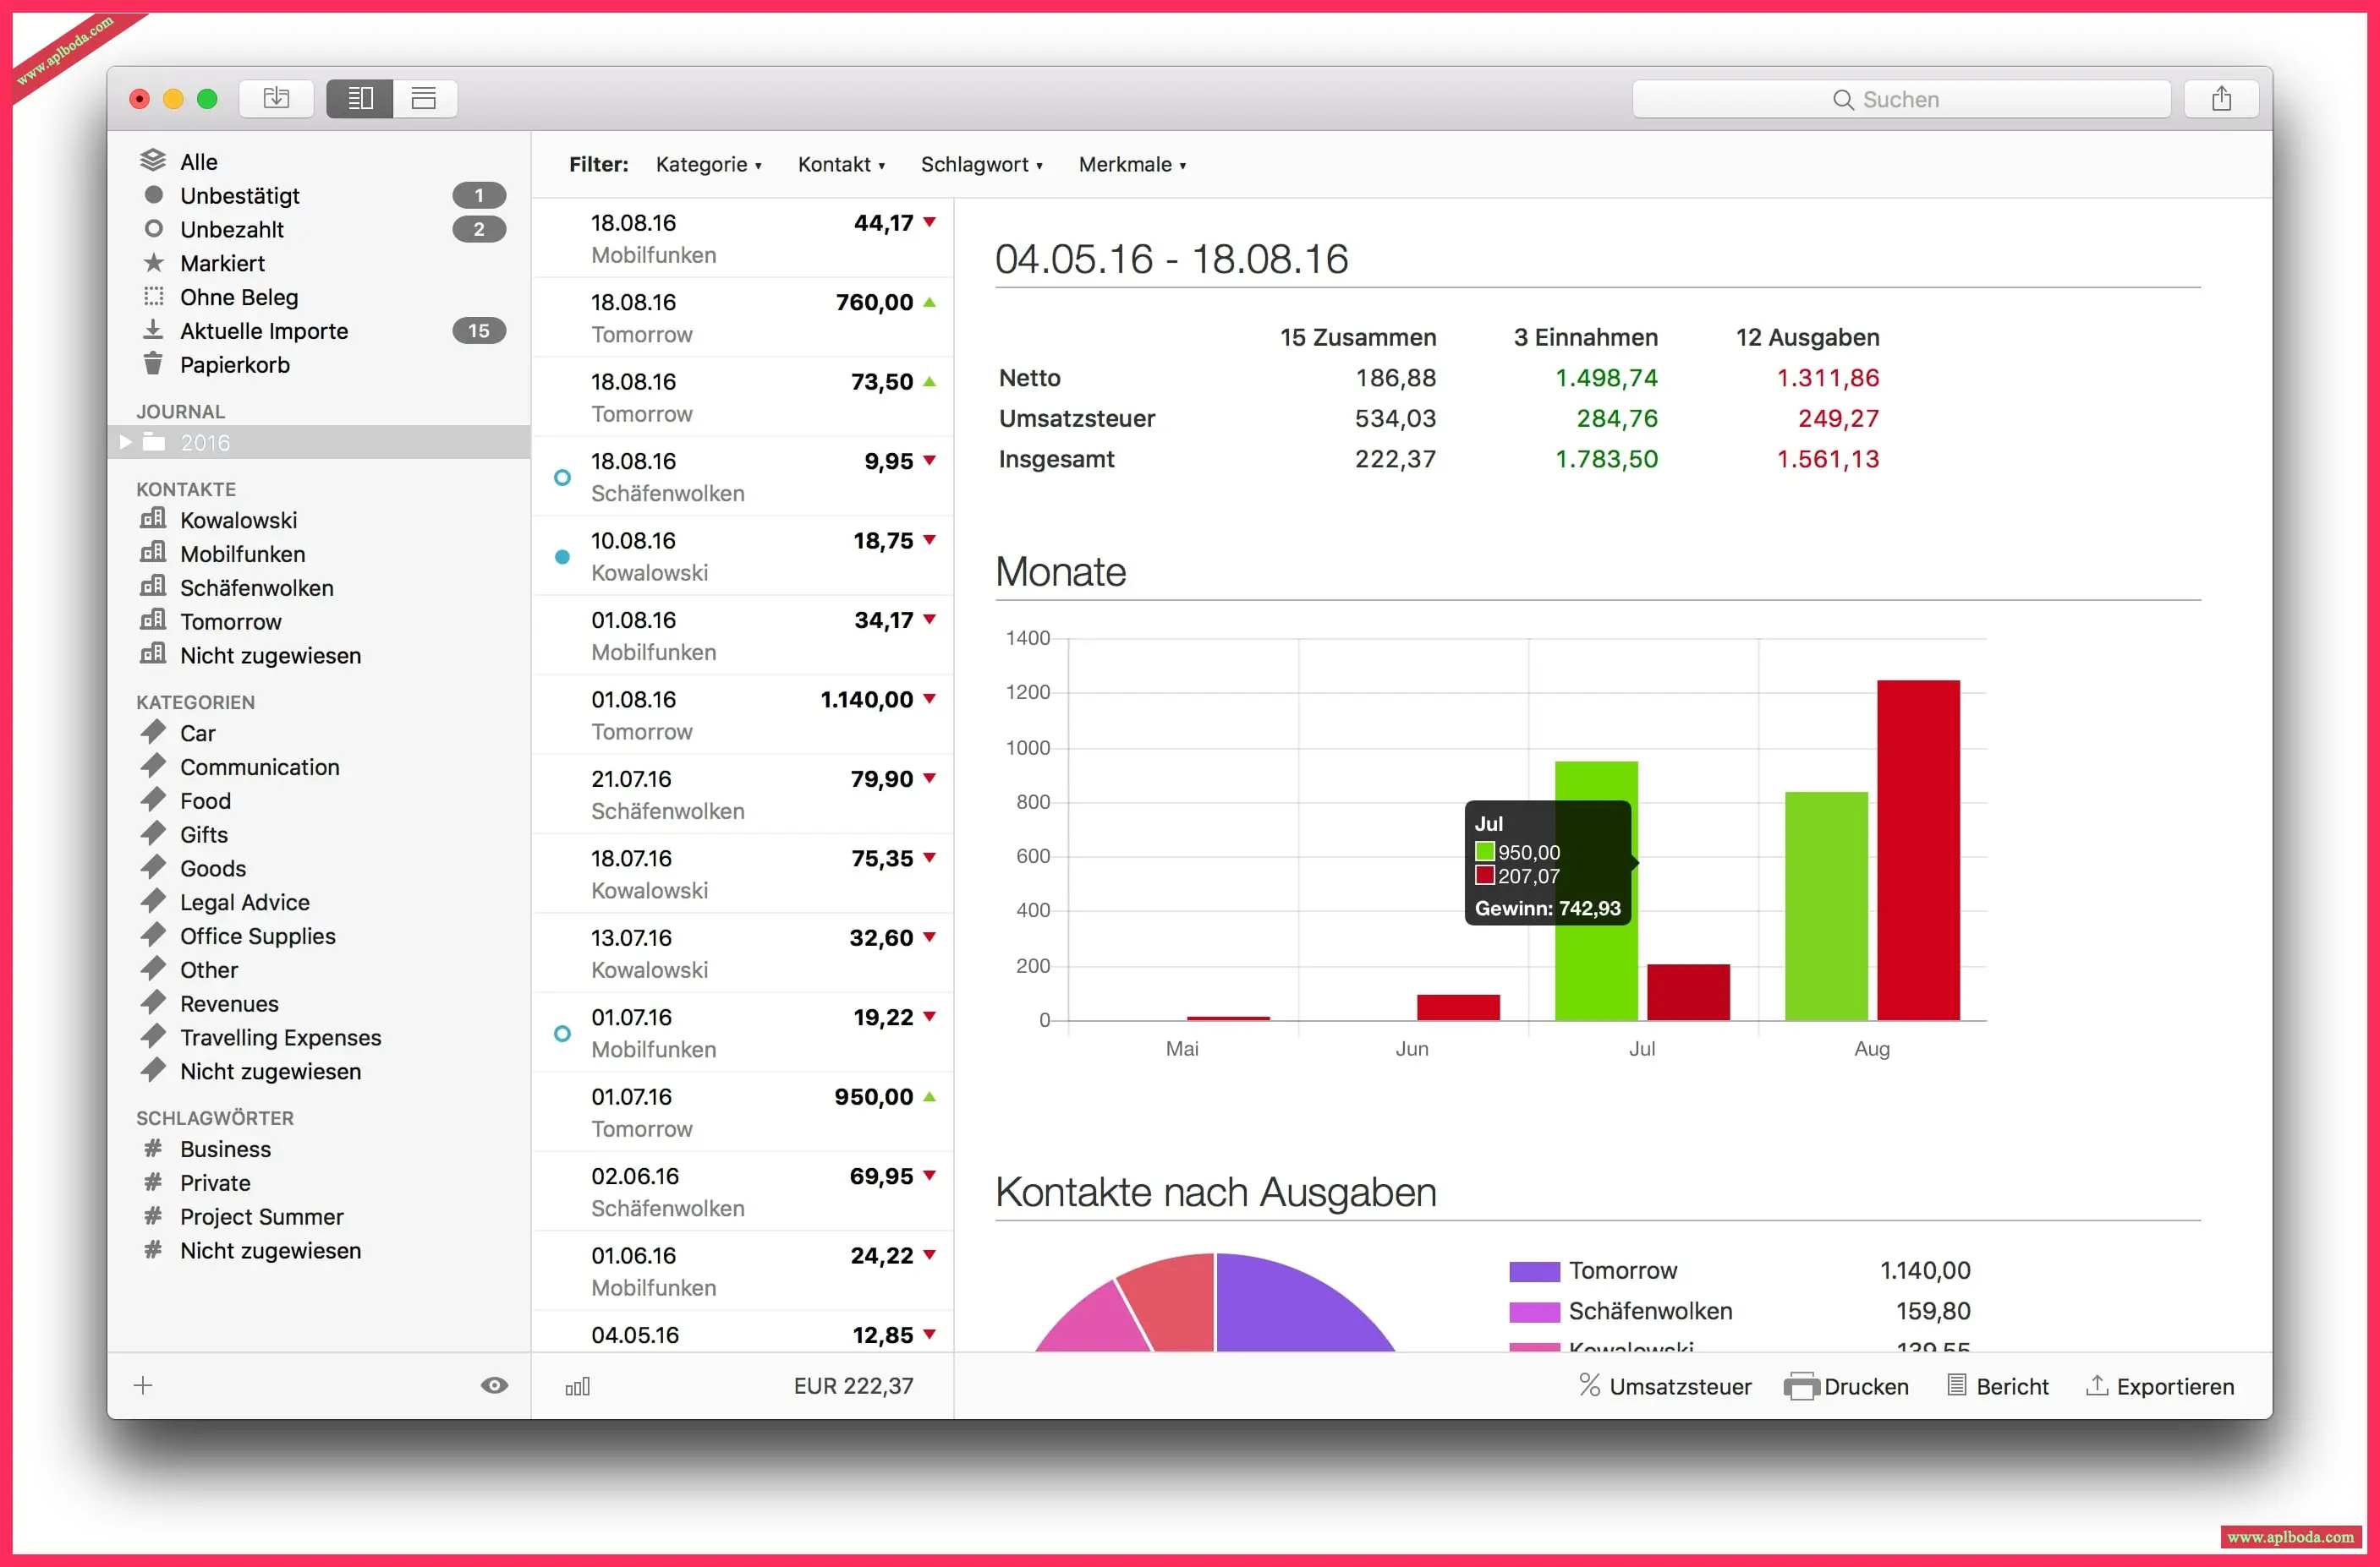Click the purple Tomorrow legend swatch

[1533, 1271]
